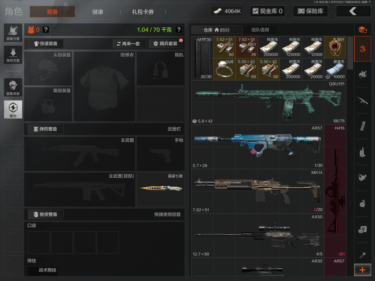Filter warehouse by key icon

coord(362,255)
